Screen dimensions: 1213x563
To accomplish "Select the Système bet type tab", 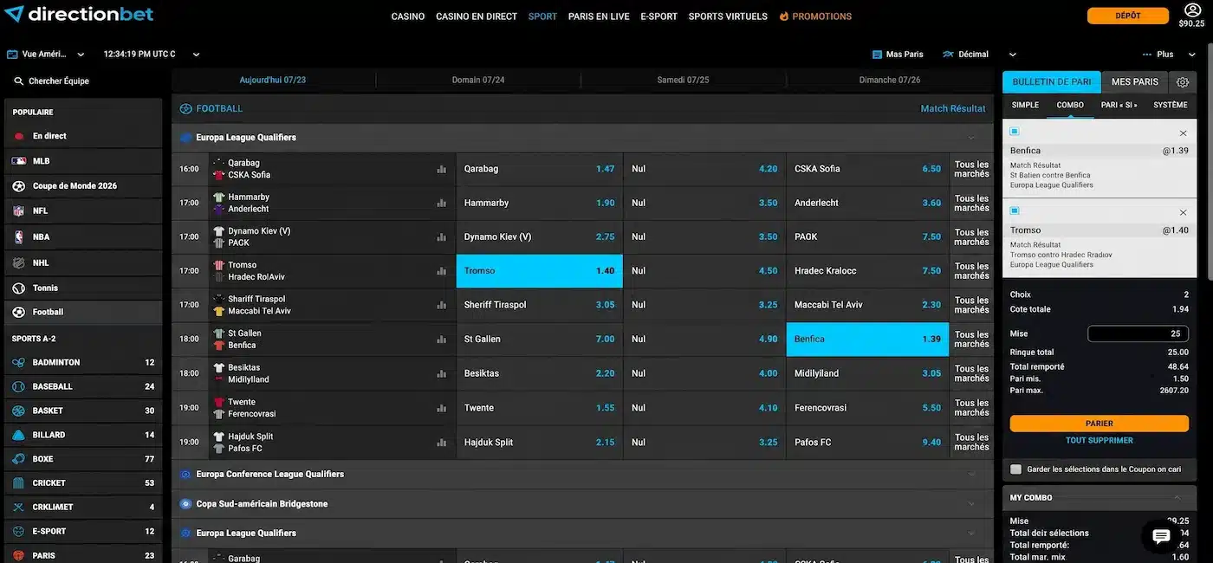I will coord(1171,105).
